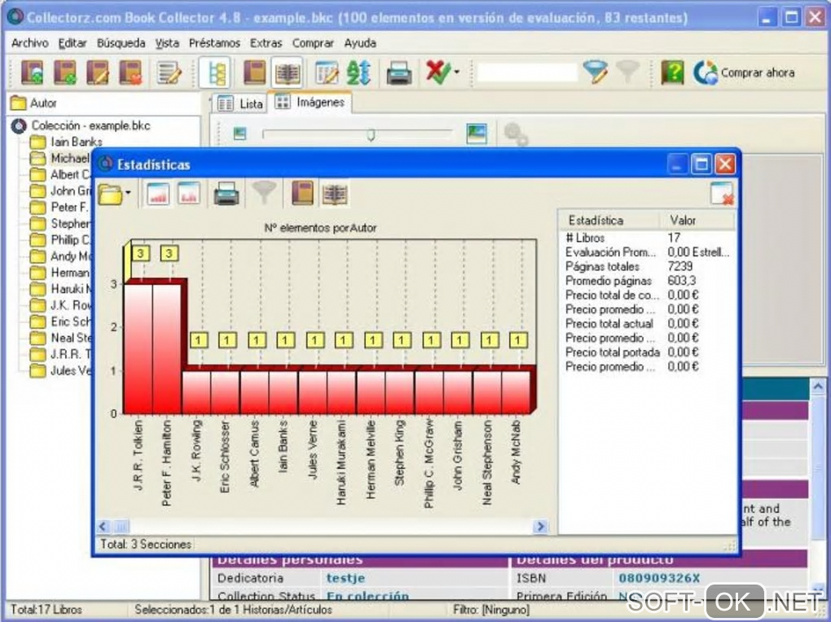Click the chart's left scroll arrow
Screen dimensions: 831x622
(x=103, y=526)
